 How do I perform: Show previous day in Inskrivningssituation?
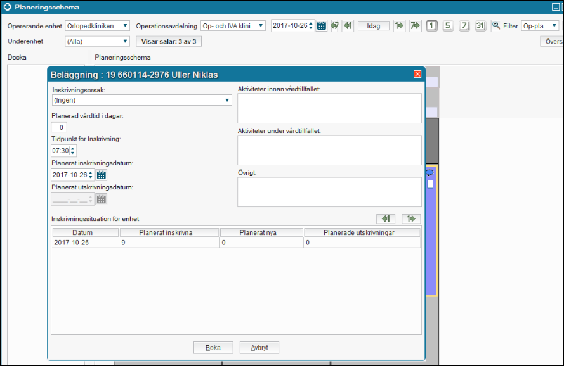point(385,219)
